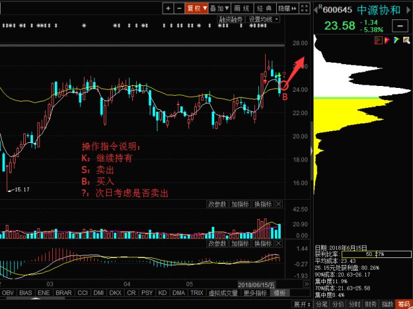Image resolution: width=413 pixels, height=309 pixels.
Task: Toggle 融资融券 display
Action: click(231, 19)
